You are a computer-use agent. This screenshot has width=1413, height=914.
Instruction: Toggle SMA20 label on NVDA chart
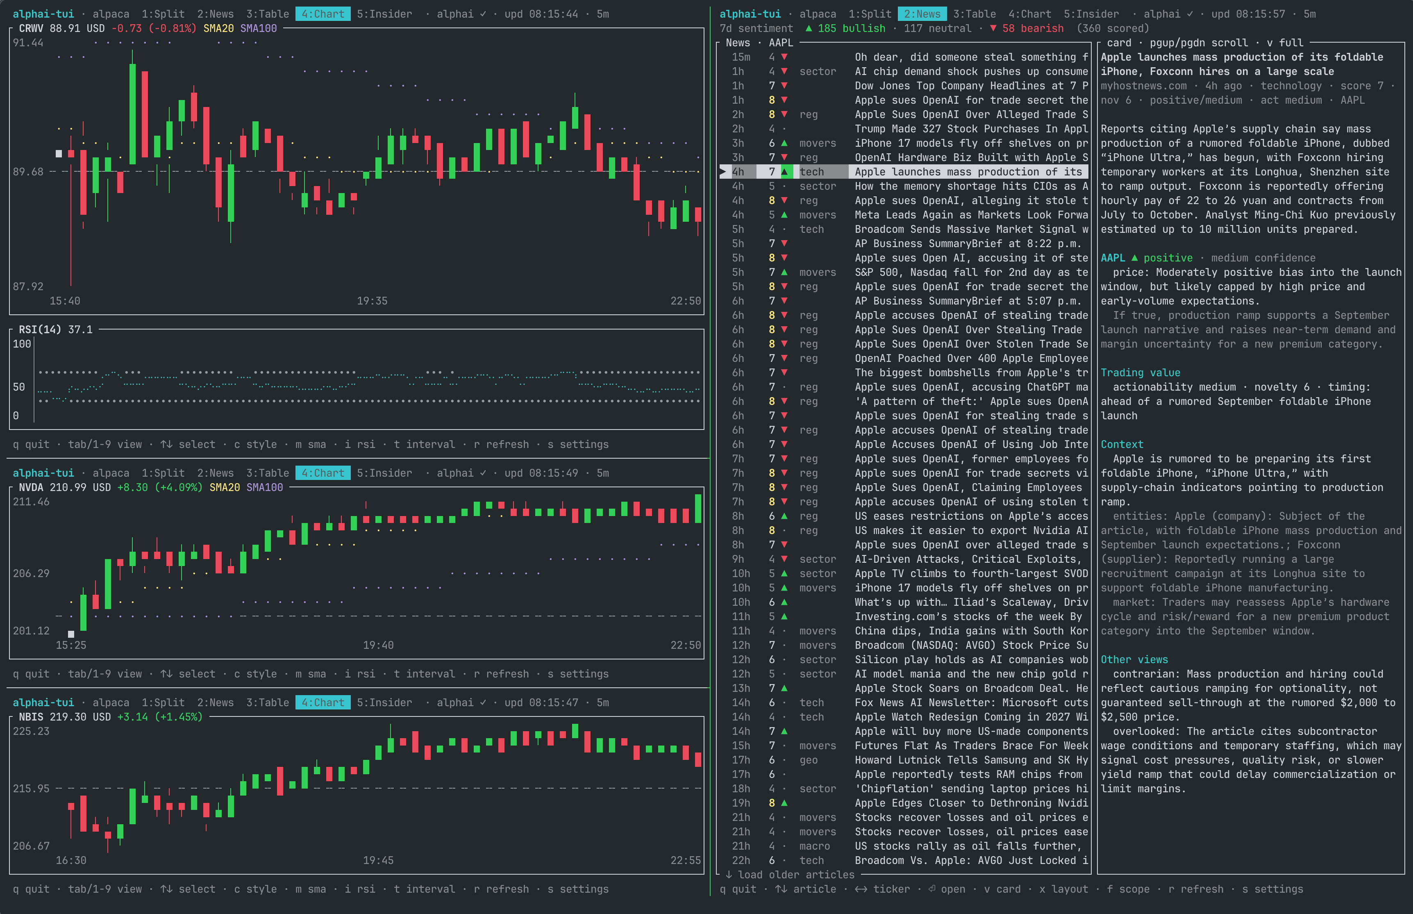coord(224,487)
